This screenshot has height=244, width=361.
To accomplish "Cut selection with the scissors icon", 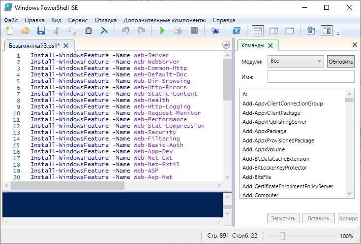I will pos(57,31).
